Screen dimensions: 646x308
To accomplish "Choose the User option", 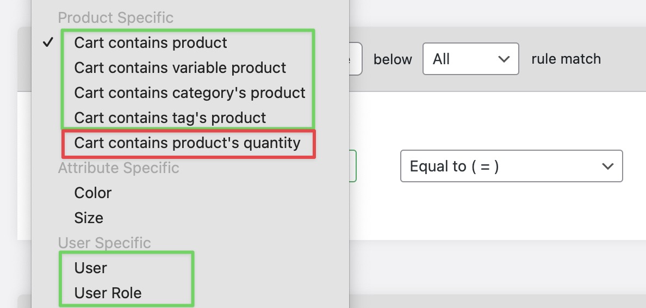I will pos(91,268).
